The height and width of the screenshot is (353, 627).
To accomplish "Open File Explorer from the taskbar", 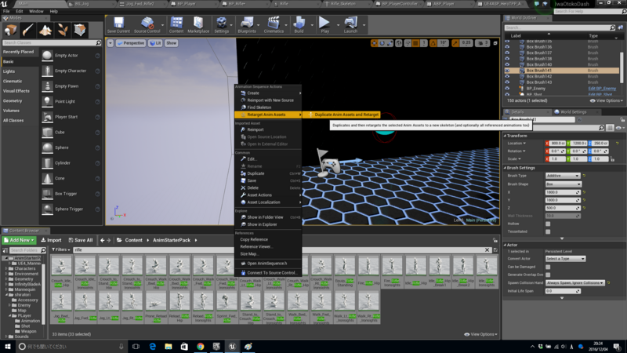I will [169, 346].
